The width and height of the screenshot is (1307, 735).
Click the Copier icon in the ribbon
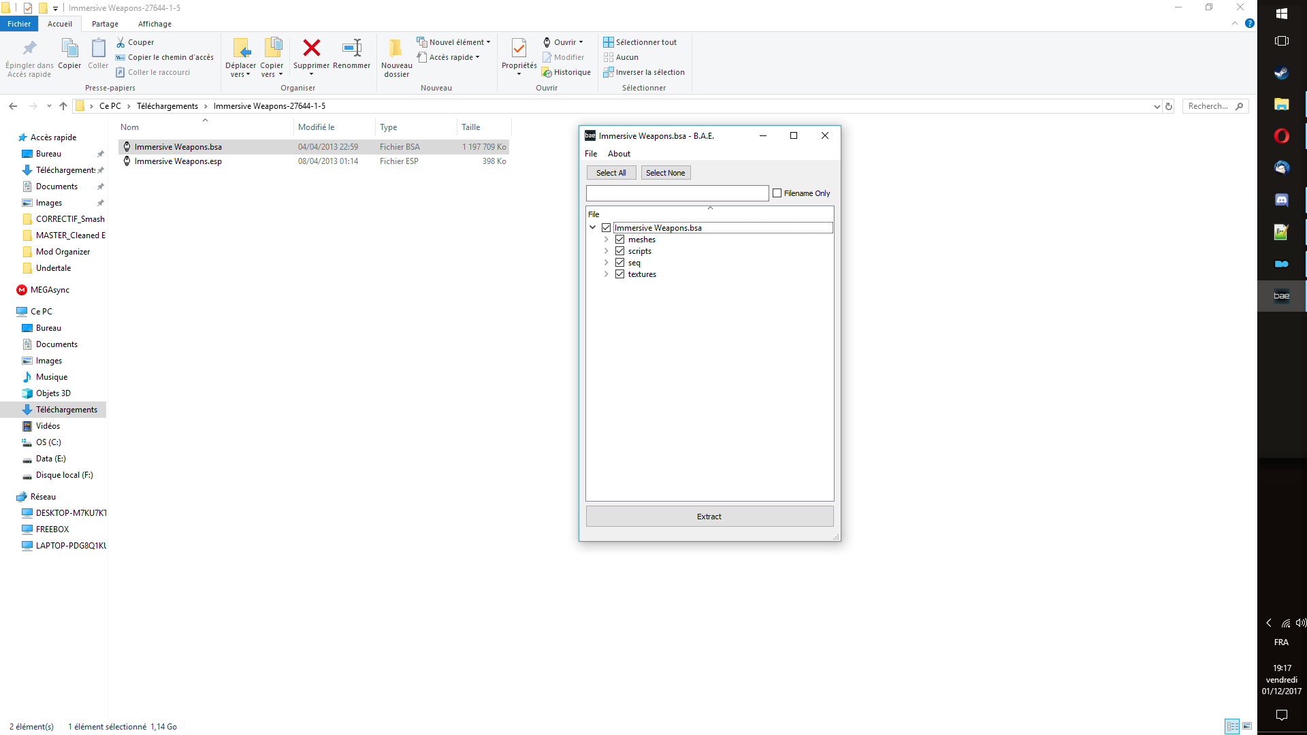pos(69,54)
